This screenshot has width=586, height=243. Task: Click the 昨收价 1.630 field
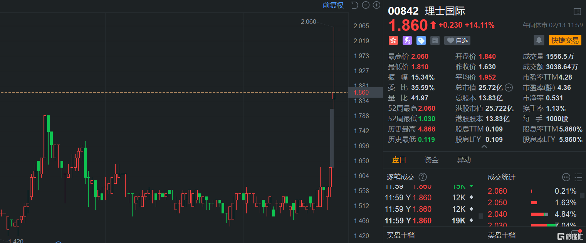(475, 67)
